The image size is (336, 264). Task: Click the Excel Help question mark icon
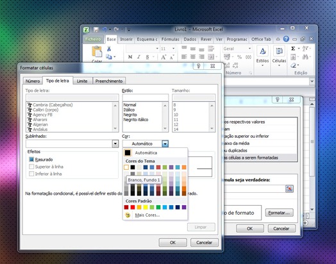click(286, 39)
